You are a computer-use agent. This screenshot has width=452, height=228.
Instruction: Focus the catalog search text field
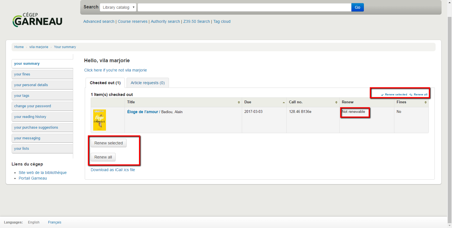pyautogui.click(x=244, y=7)
